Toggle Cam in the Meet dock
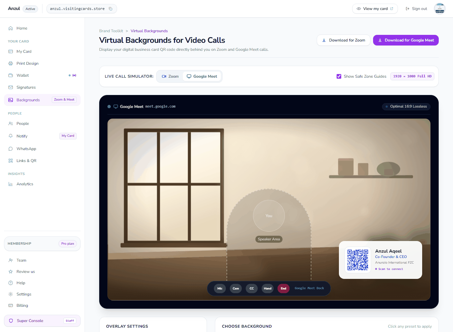This screenshot has height=332, width=453. coord(236,288)
